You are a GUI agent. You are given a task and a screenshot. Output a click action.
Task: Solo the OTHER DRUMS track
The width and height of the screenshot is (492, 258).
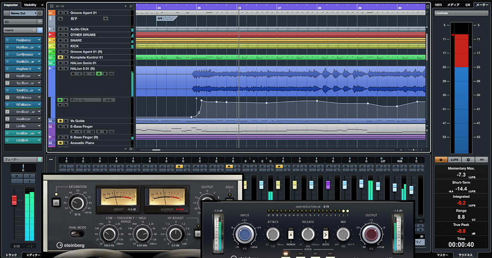(x=66, y=35)
